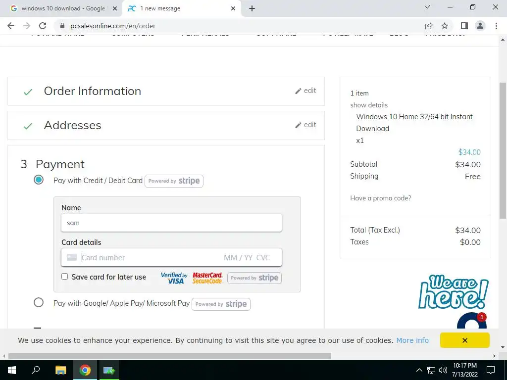Open a new tab with plus button
This screenshot has height=380, width=507.
pos(252,8)
